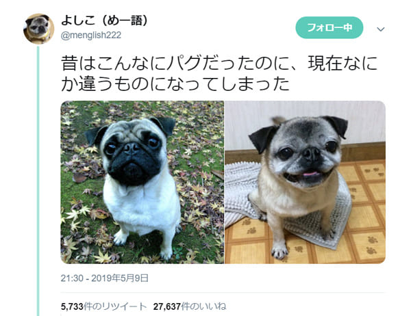Expand the tweet options chevron
The height and width of the screenshot is (316, 411).
pos(381,29)
